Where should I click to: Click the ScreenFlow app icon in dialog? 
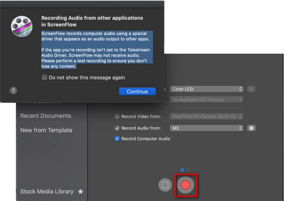pyautogui.click(x=22, y=26)
